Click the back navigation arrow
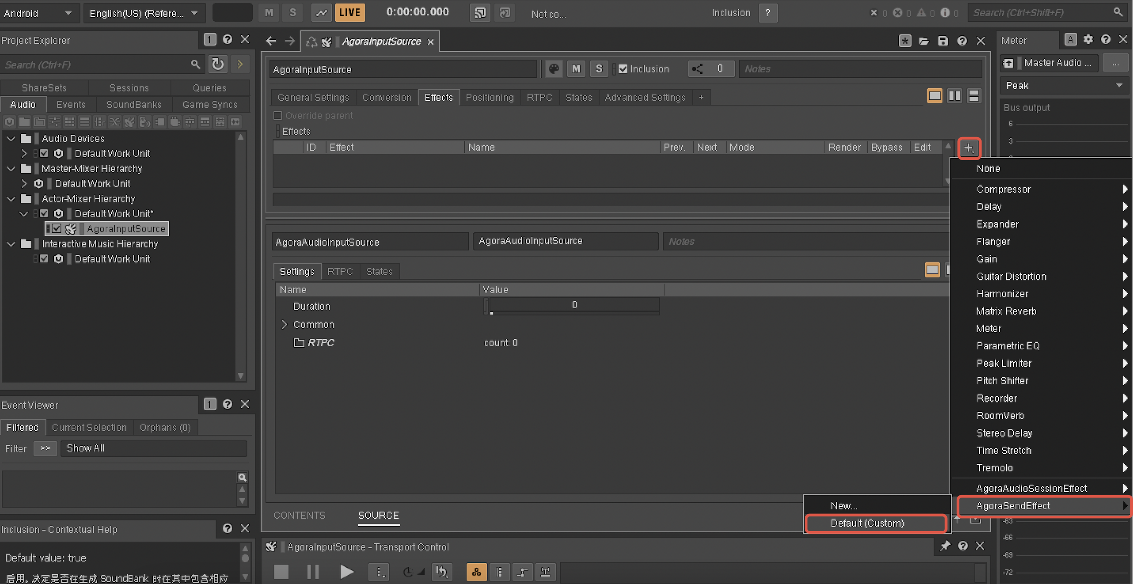1133x584 pixels. click(x=271, y=41)
